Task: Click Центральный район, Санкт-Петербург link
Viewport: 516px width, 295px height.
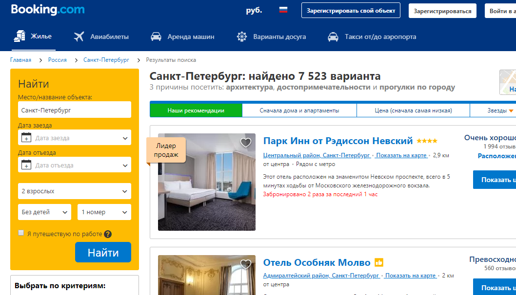Action: click(317, 155)
